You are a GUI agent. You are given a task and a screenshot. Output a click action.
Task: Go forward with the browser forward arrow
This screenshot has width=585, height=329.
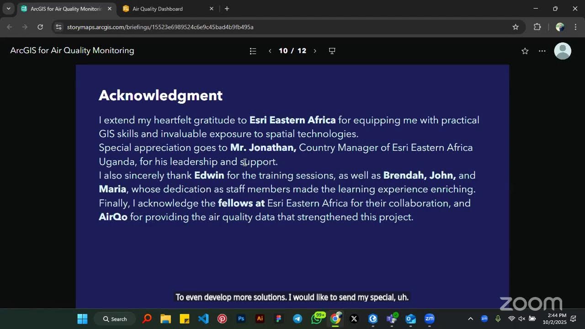pos(25,27)
